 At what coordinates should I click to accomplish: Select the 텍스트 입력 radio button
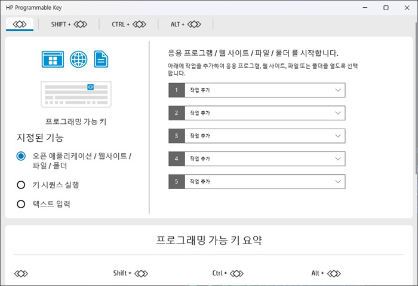click(21, 204)
